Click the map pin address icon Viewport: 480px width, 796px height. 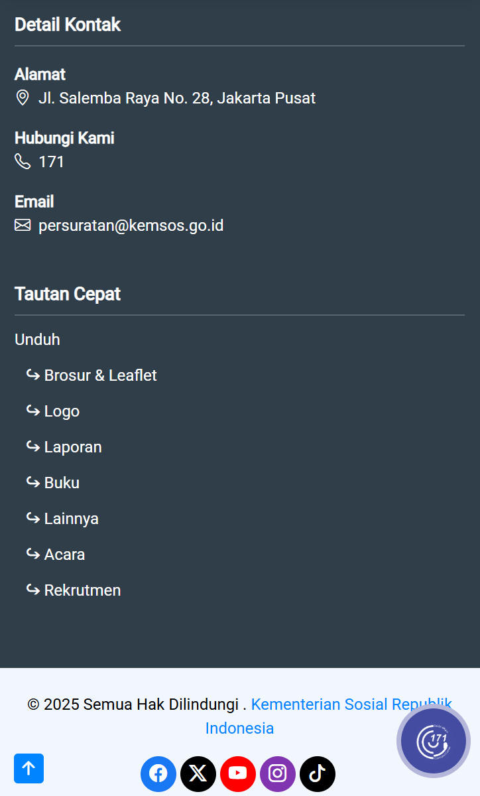pos(23,98)
